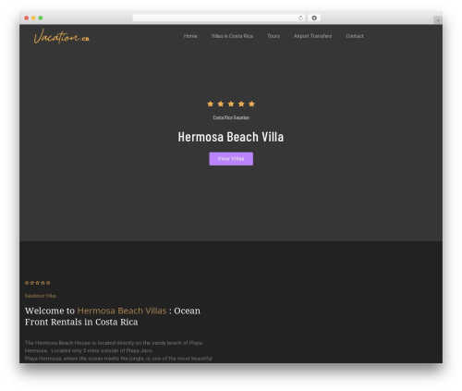Click the Costa Rica Vacation subtitle
The image size is (462, 391).
click(231, 117)
